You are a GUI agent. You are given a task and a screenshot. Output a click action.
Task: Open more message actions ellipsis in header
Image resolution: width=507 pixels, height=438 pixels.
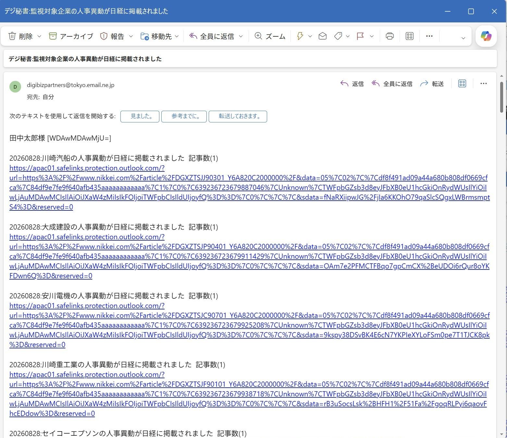click(484, 84)
